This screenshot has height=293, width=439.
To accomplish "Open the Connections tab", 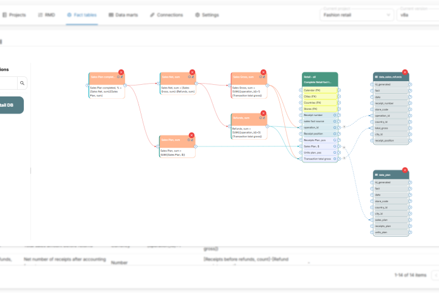I will pyautogui.click(x=166, y=14).
